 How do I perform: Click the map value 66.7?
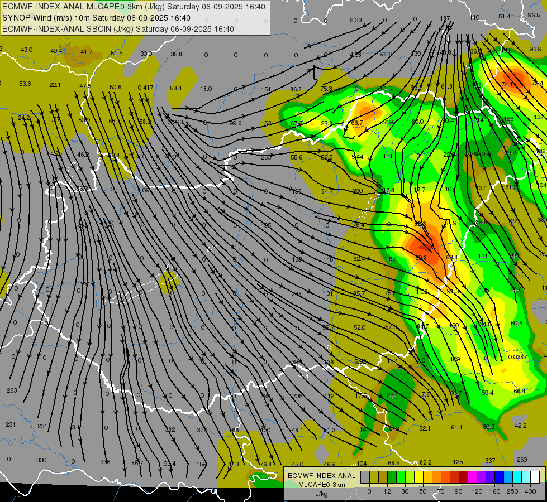coord(357,123)
